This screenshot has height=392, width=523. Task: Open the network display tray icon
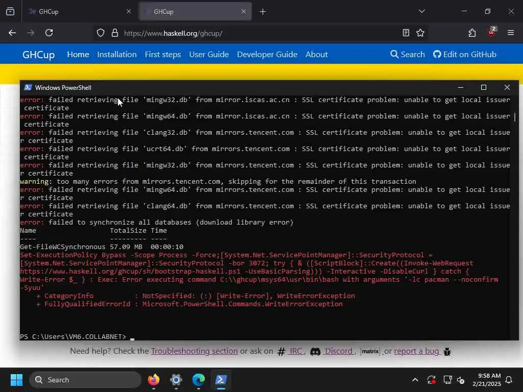pyautogui.click(x=447, y=380)
